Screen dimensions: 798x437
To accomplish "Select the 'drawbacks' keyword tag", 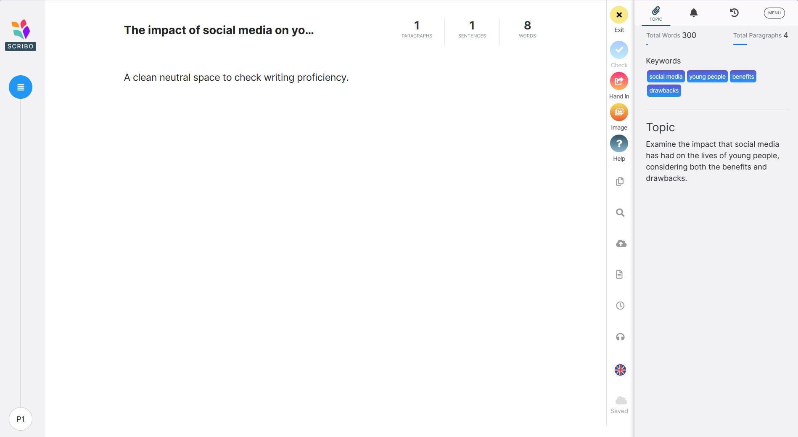I will (663, 90).
